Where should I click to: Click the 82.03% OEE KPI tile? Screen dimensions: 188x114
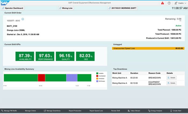coord(85,56)
